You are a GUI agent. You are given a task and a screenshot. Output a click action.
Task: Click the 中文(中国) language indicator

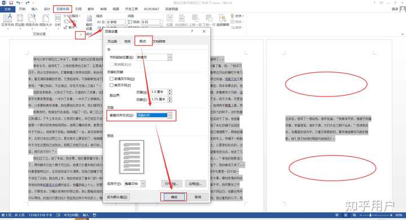71,215
